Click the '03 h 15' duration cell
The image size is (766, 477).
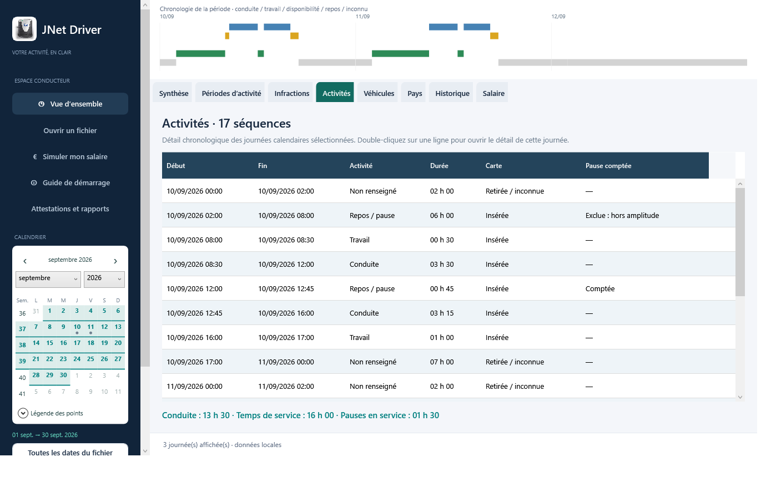click(x=442, y=313)
